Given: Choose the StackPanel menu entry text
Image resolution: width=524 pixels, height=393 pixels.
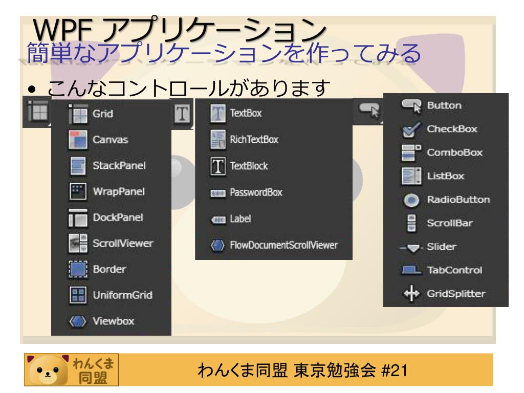Looking at the screenshot, I should pos(119,166).
